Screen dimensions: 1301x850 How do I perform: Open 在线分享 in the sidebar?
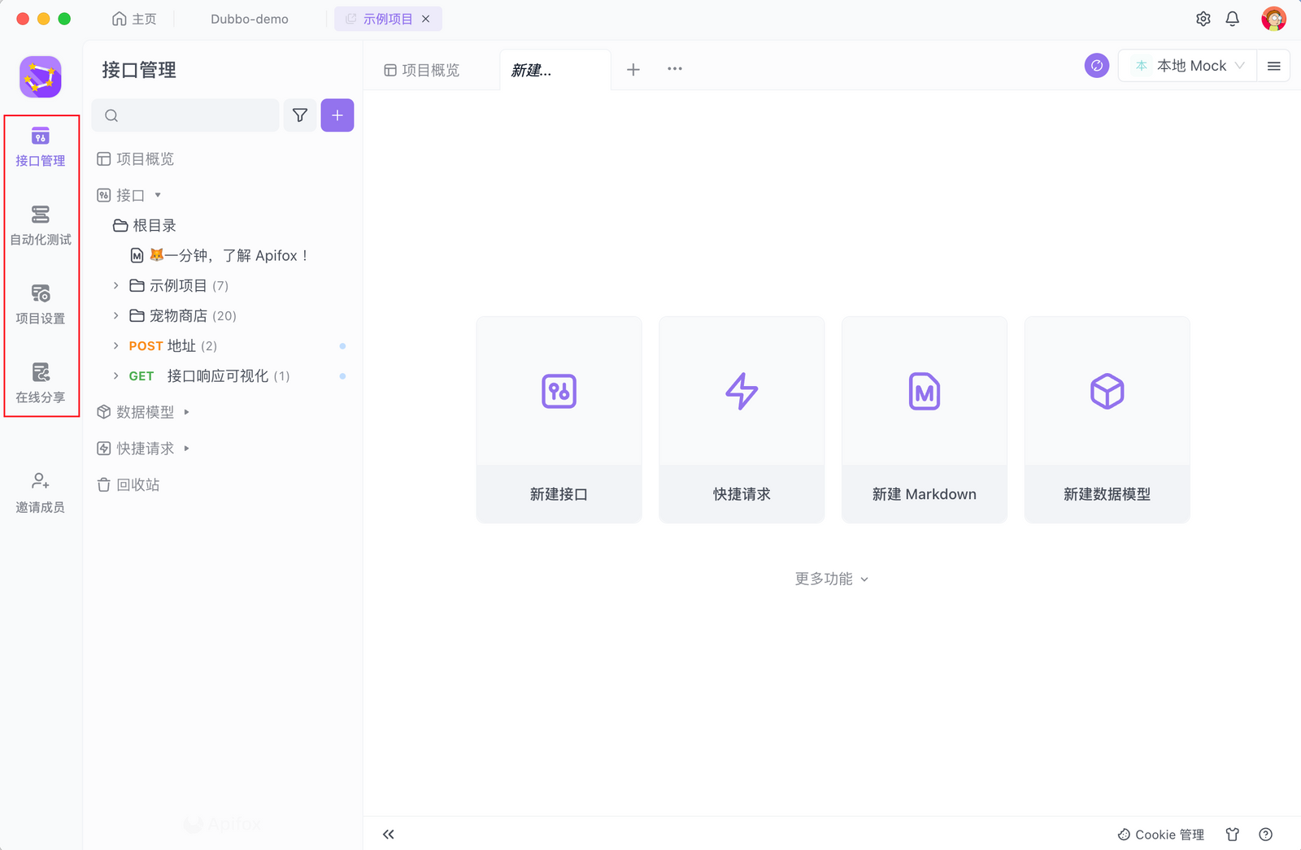(41, 382)
